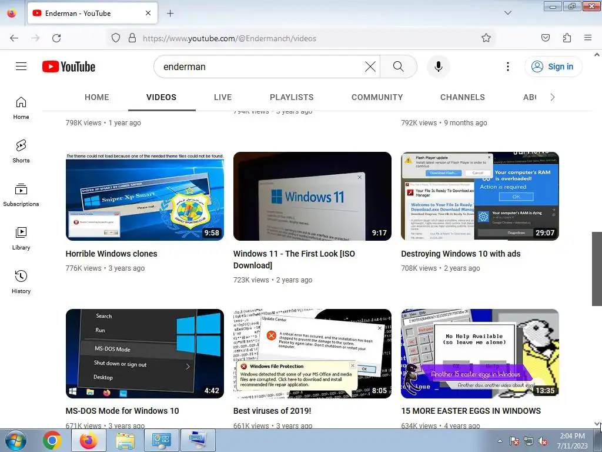The height and width of the screenshot is (452, 602).
Task: Open the Firefox extensions puzzle icon
Action: point(567,38)
